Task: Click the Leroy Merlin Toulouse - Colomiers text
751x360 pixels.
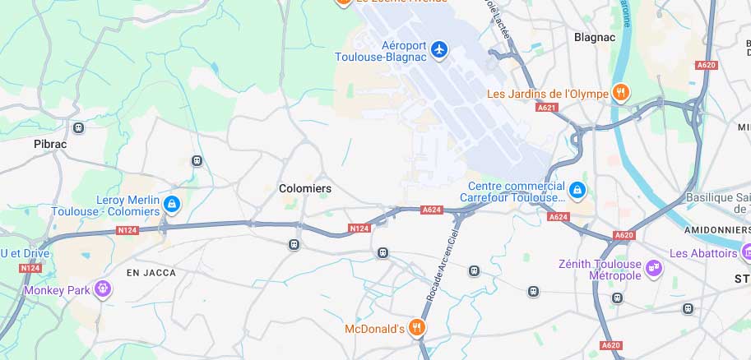Action: (105, 205)
